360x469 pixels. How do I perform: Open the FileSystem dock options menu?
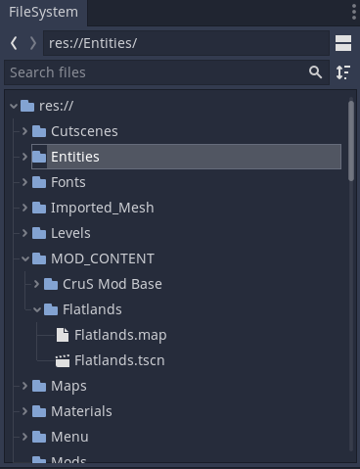click(354, 12)
